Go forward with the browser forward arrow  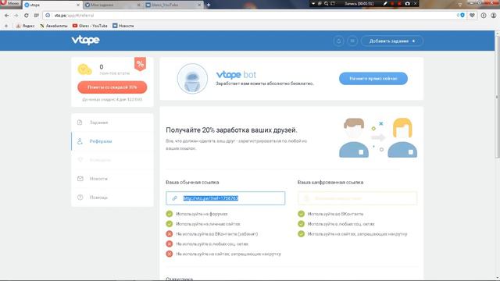coord(16,16)
